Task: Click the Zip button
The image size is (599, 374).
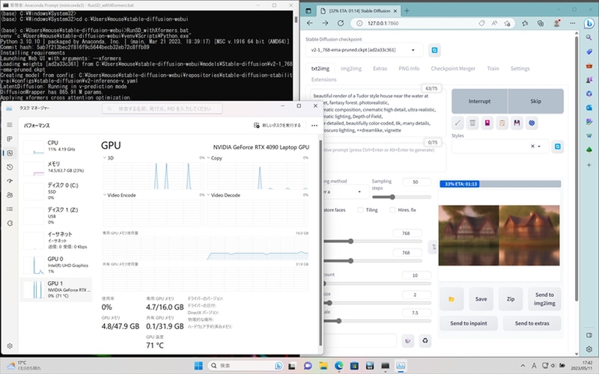Action: click(x=511, y=298)
